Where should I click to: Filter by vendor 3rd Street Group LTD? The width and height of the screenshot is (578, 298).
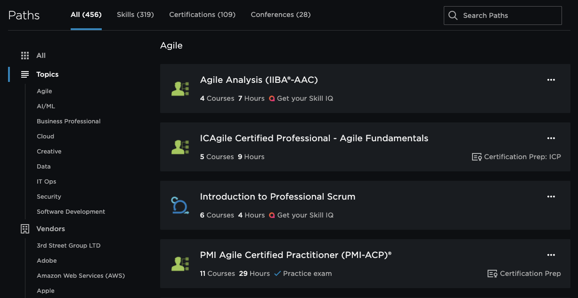[69, 246]
